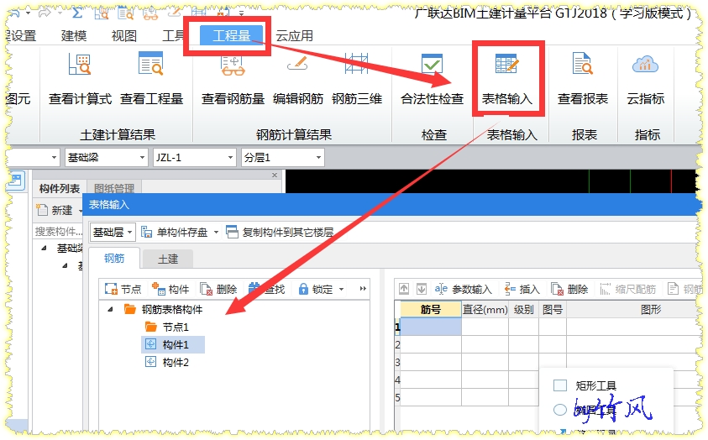This screenshot has height=440, width=708.
Task: Click the 筋号 column header
Action: (x=431, y=310)
